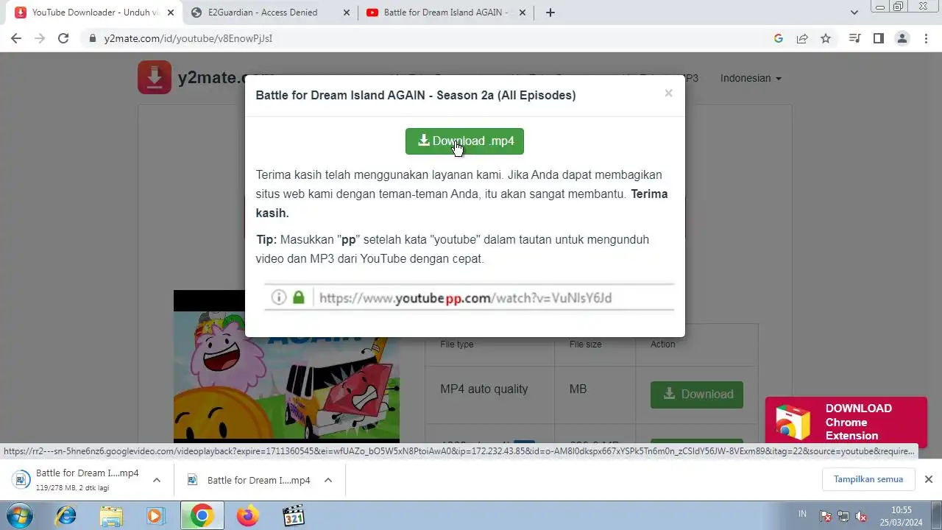This screenshot has height=530, width=942.
Task: Open the volume speaker tray icon
Action: pyautogui.click(x=860, y=516)
